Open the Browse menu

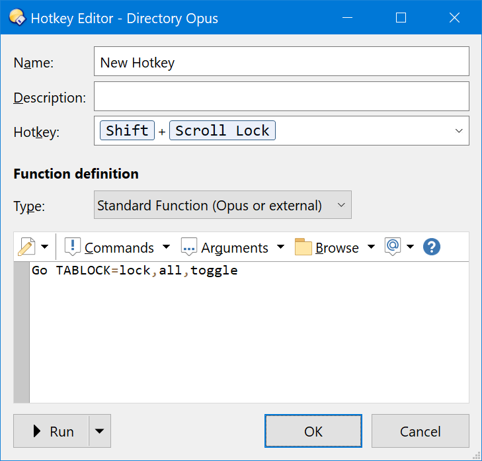click(x=337, y=248)
